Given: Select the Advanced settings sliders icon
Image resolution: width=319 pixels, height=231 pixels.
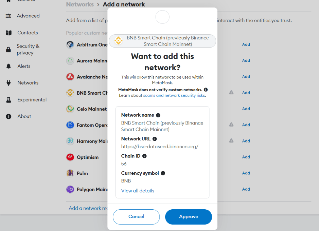Looking at the screenshot, I should pyautogui.click(x=8, y=16).
